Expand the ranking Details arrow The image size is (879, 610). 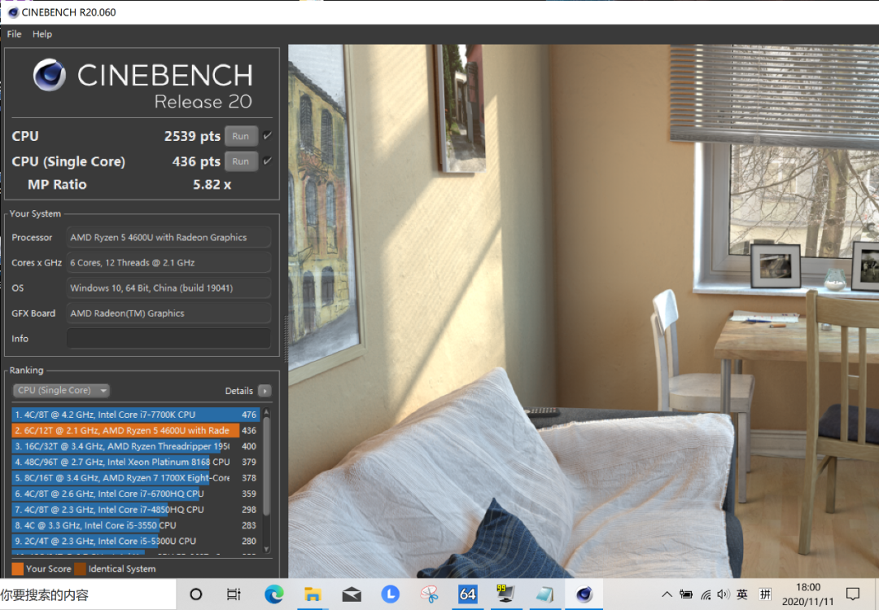pos(265,391)
